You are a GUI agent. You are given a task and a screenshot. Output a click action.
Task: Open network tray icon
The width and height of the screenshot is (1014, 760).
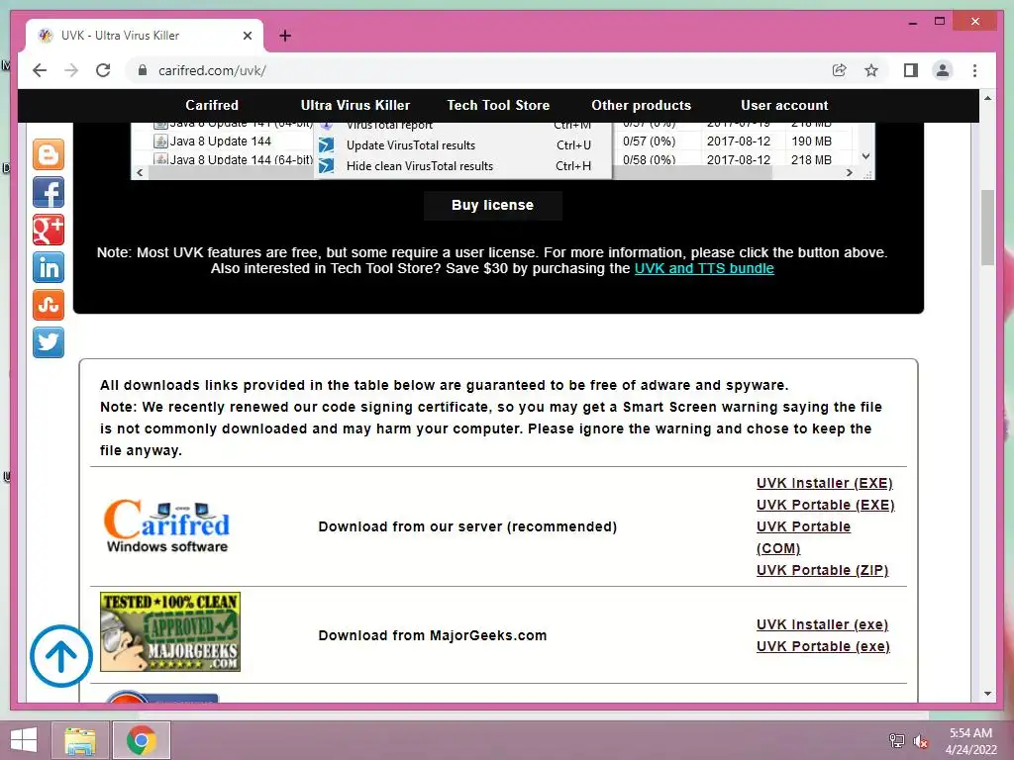coord(896,741)
